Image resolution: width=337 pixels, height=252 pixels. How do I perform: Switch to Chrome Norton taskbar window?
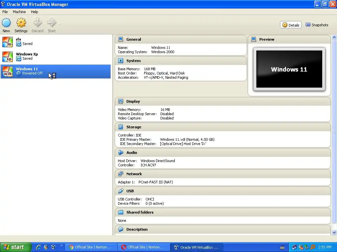(91, 247)
